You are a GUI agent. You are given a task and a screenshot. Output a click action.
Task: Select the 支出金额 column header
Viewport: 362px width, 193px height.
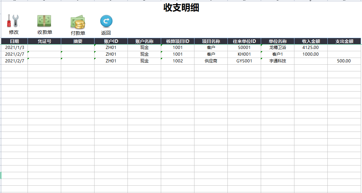[x=344, y=41]
